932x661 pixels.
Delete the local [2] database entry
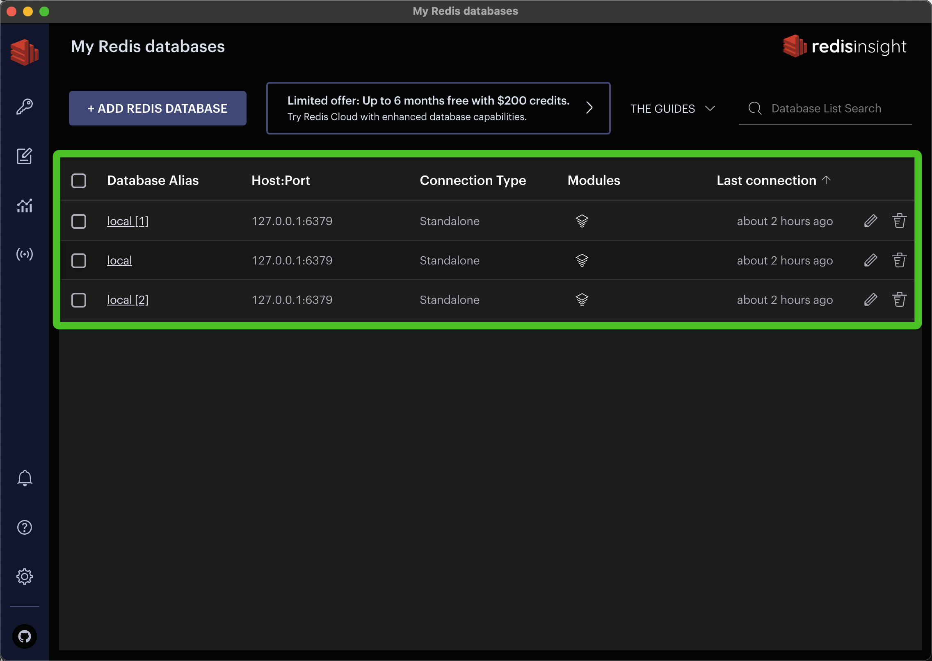pos(899,300)
